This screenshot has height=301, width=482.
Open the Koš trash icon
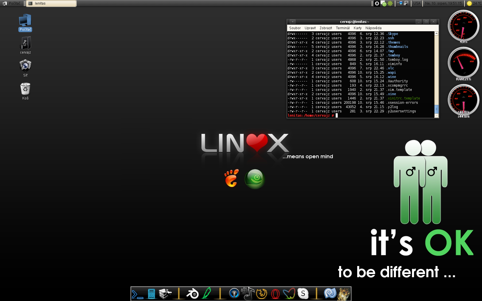pos(25,91)
